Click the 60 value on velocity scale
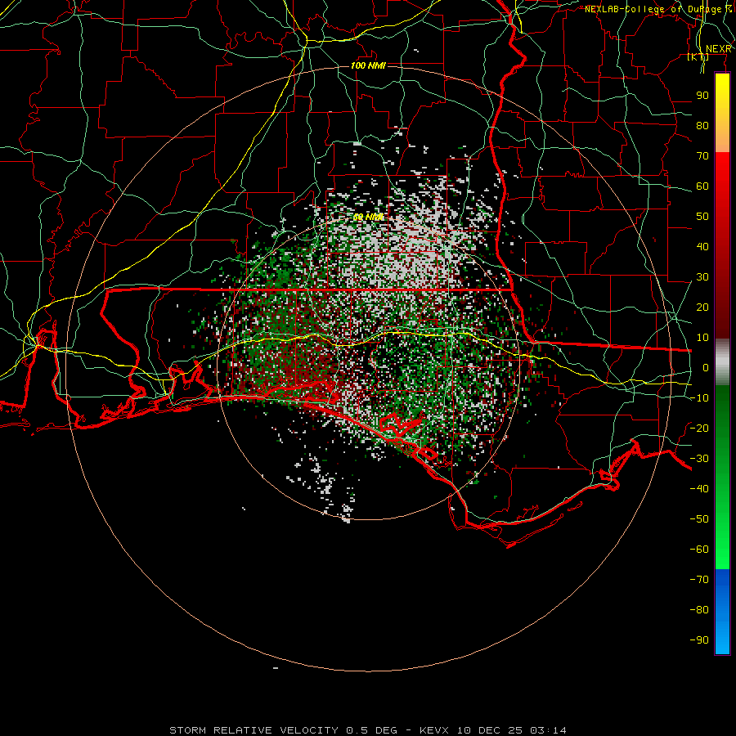 click(x=702, y=186)
